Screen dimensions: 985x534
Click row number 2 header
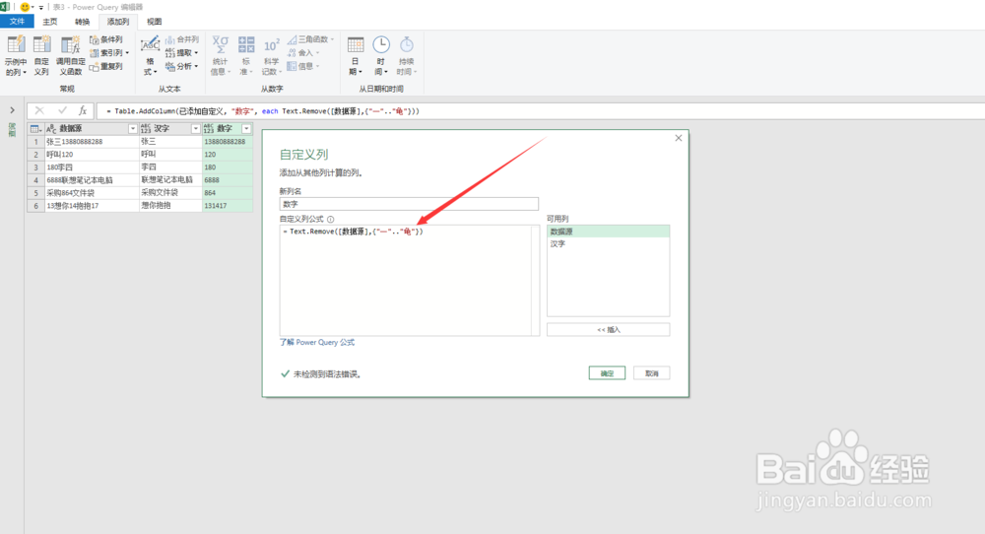35,155
